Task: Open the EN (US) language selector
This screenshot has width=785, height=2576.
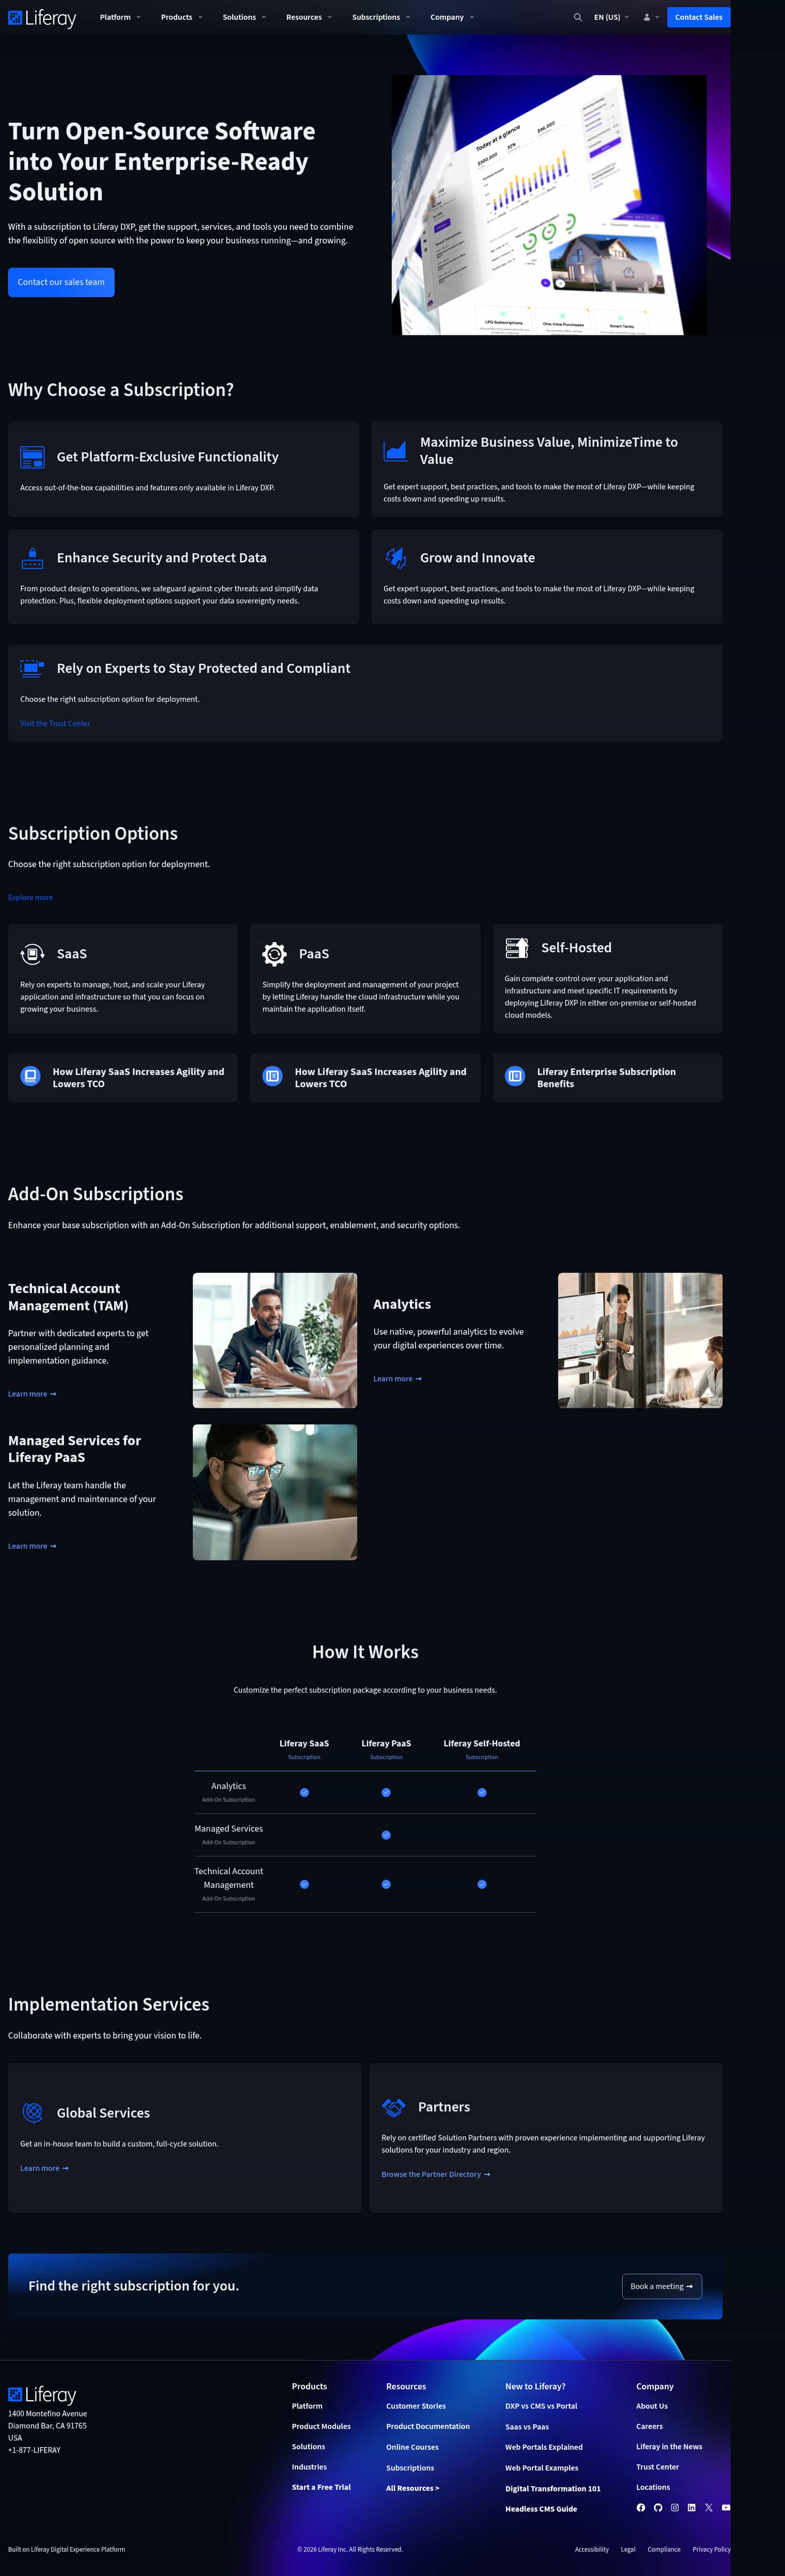Action: [611, 17]
